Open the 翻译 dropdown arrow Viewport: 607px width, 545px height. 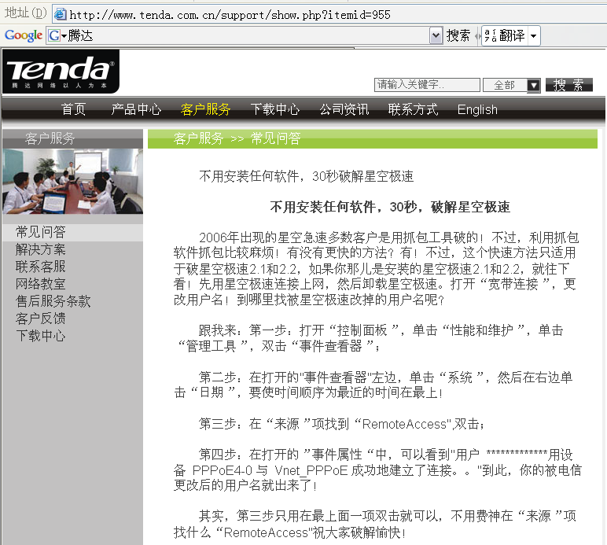pos(533,36)
